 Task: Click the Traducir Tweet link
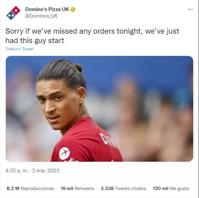19,49
